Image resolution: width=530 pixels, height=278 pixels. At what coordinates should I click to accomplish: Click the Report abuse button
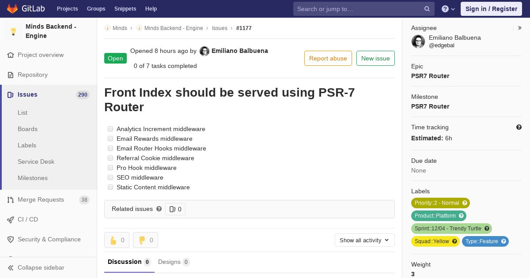328,58
